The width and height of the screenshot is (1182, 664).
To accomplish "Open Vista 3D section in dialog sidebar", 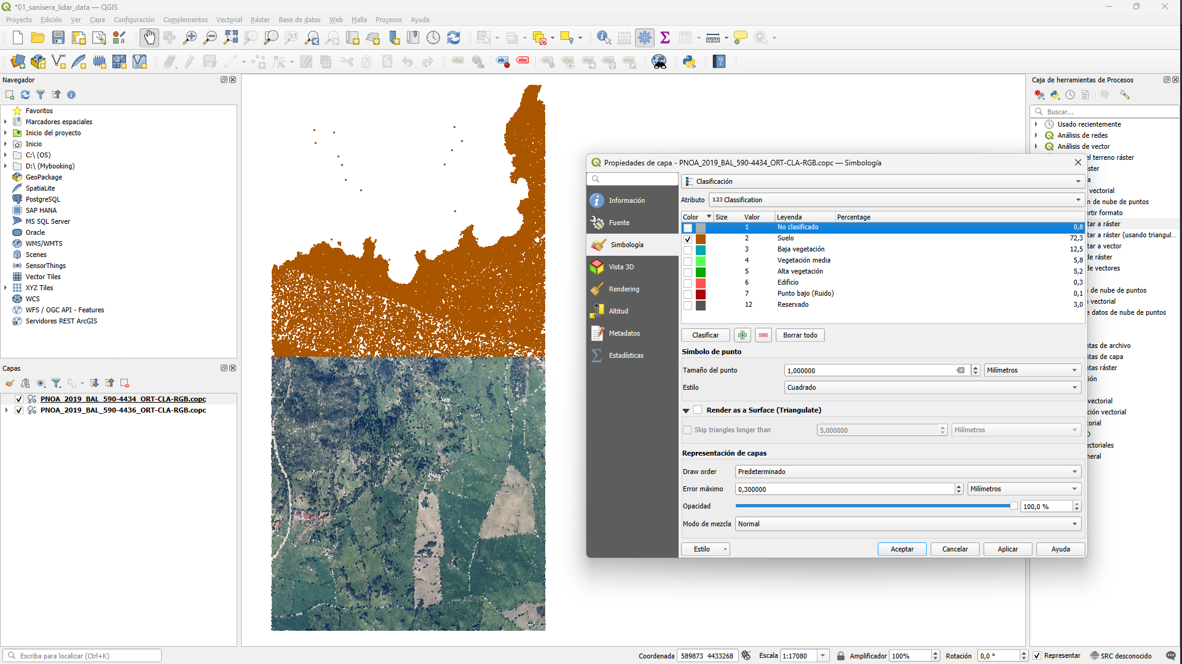I will click(x=621, y=267).
